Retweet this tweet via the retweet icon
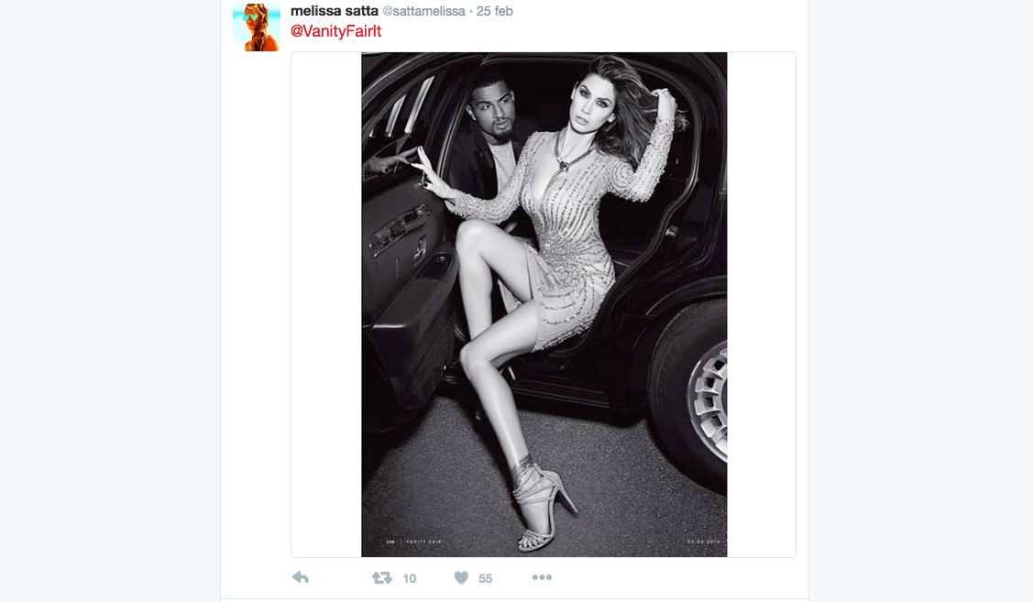The width and height of the screenshot is (1033, 602). [x=382, y=577]
